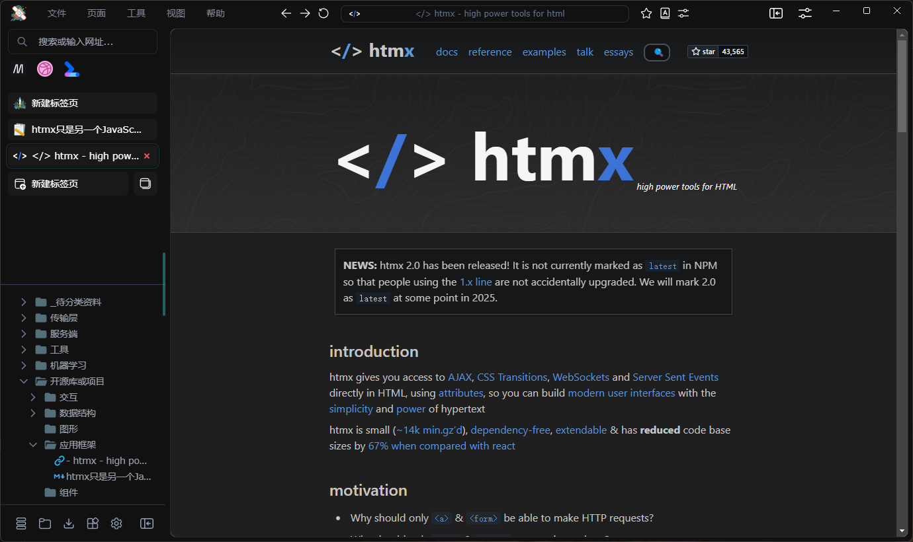Screen dimensions: 913x542
Task: Open browser settings sliders icon near window controls
Action: (805, 13)
